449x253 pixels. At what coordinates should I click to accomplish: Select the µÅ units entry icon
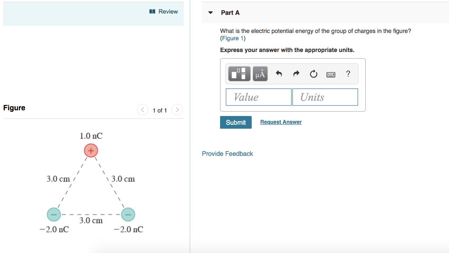260,74
